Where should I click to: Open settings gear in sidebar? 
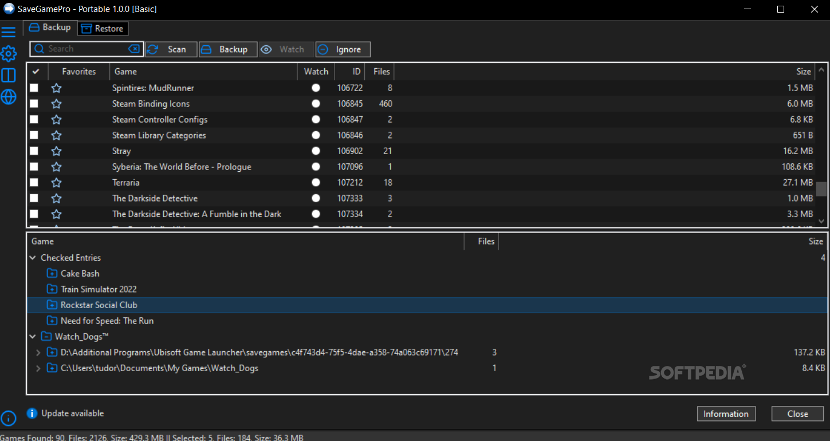click(8, 54)
